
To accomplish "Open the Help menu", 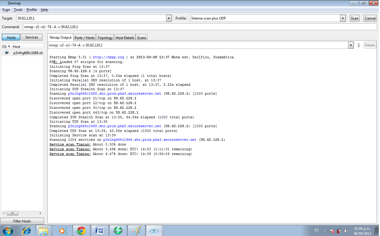I will click(x=44, y=10).
